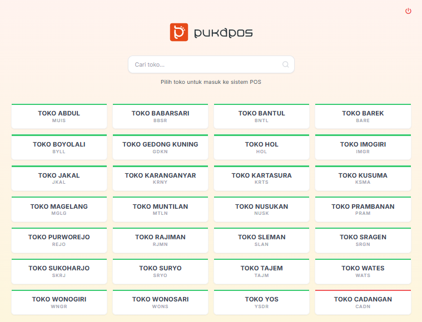The height and width of the screenshot is (322, 422).
Task: Choose TOKO KARANGANYAR store
Action: [x=160, y=178]
